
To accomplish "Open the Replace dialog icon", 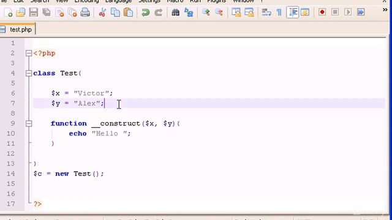I will coord(189,12).
